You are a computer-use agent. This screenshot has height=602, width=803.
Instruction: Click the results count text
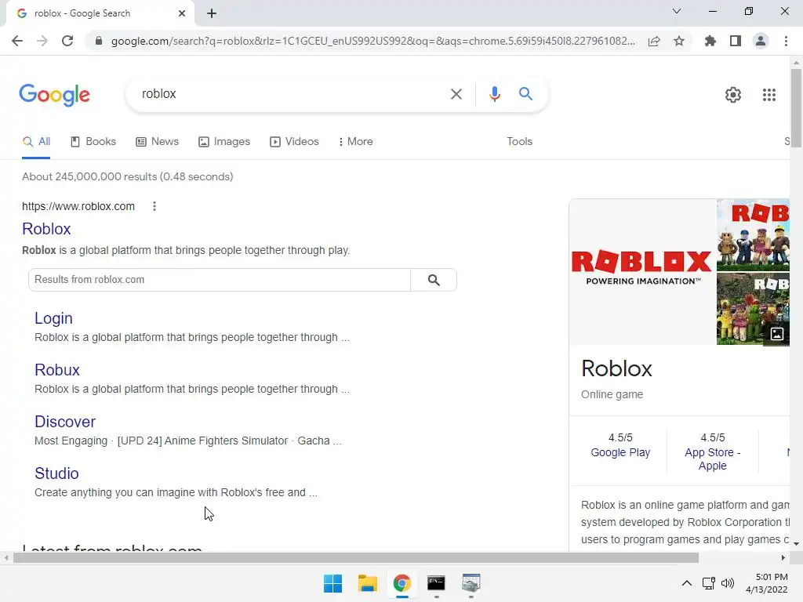(x=128, y=176)
